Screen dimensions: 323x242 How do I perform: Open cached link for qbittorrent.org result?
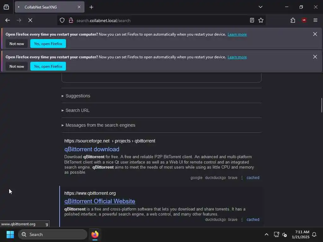(253, 220)
